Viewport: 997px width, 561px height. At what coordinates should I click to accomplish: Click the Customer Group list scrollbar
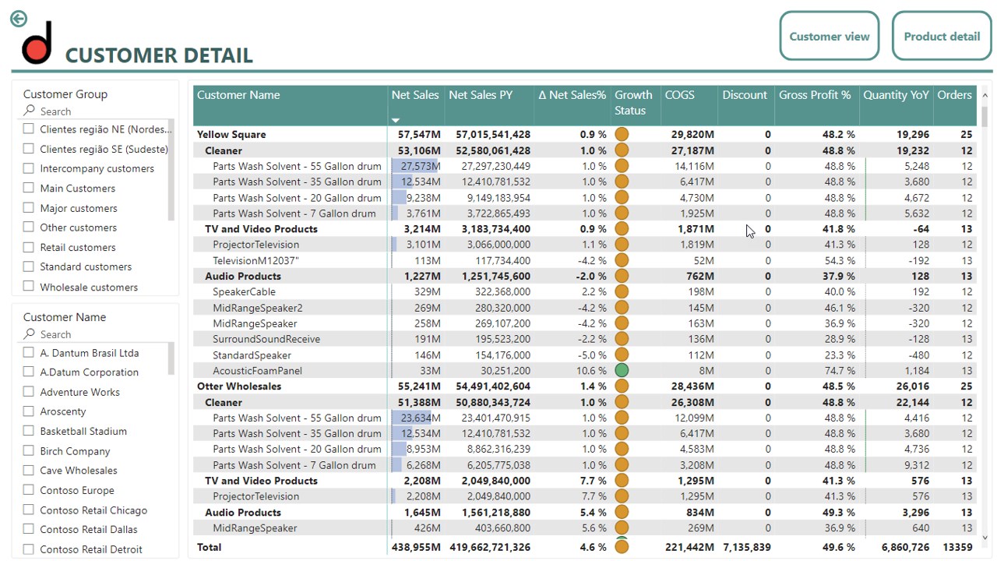tap(171, 170)
